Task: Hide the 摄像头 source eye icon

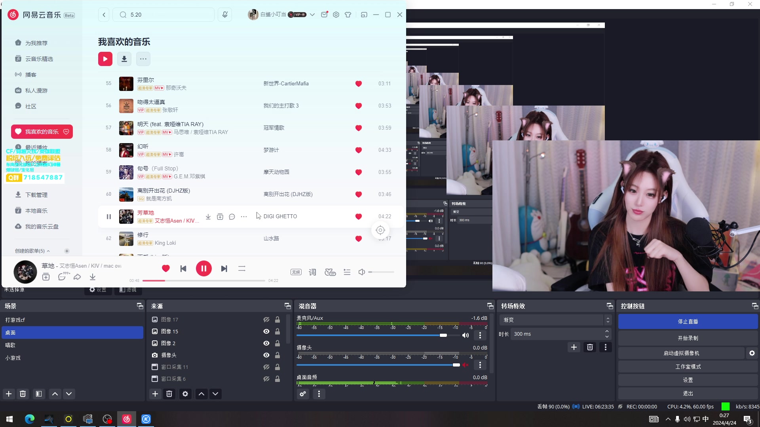Action: click(266, 355)
